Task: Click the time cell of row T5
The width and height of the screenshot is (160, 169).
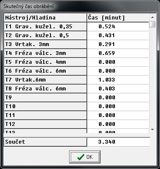Action: pos(118,62)
